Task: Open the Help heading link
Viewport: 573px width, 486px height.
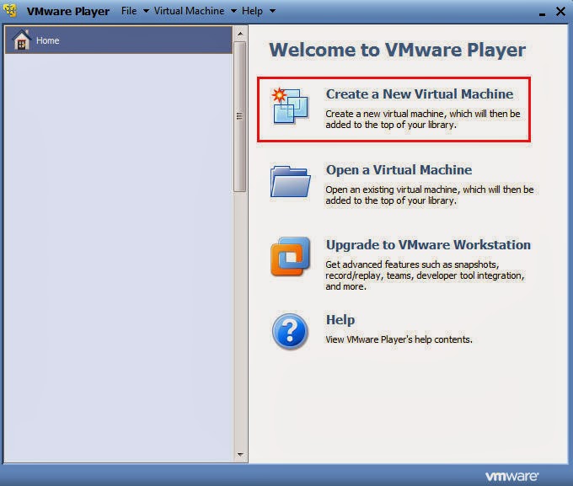Action: point(340,320)
